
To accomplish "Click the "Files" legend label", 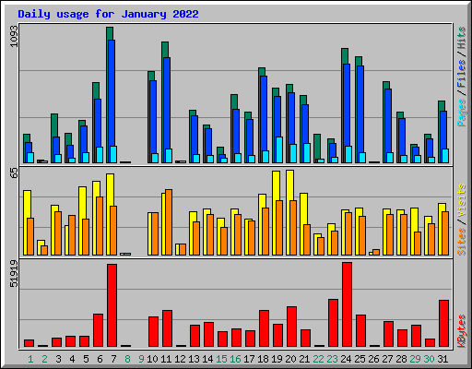I will (461, 74).
